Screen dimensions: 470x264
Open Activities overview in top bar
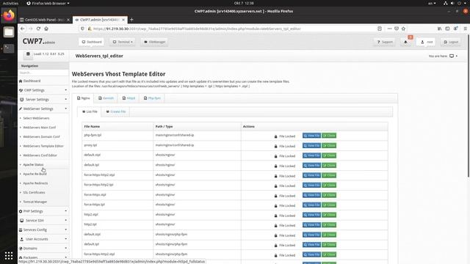pos(10,3)
